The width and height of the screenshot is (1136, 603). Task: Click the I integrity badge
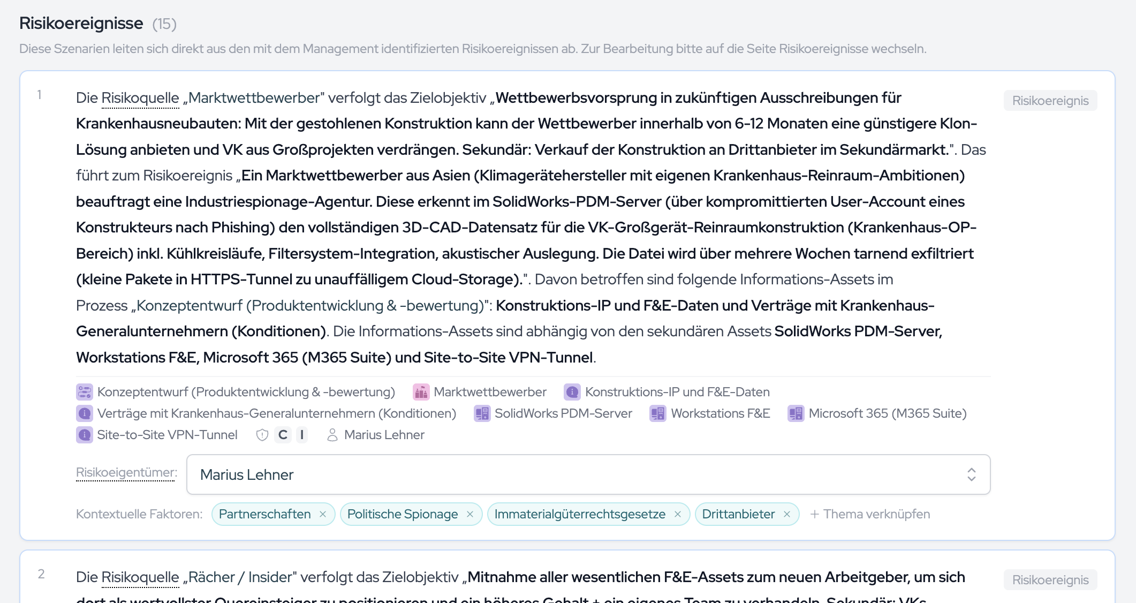click(302, 435)
